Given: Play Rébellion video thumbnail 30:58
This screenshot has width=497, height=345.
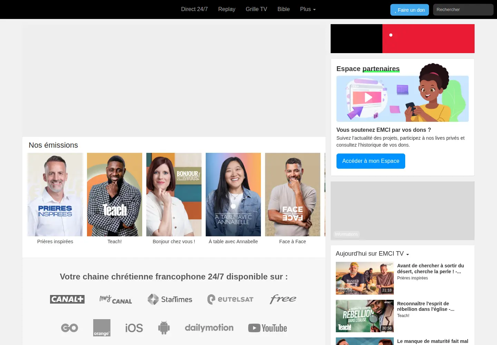Looking at the screenshot, I should coord(365,316).
